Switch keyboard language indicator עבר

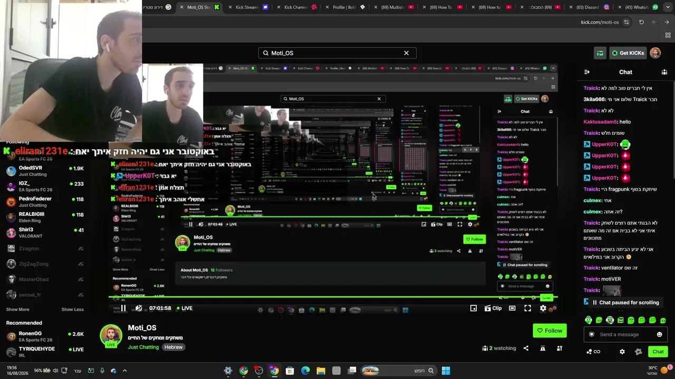[78, 371]
